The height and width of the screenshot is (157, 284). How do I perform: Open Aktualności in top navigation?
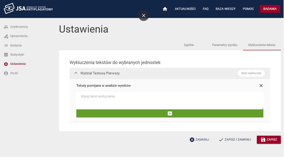coord(185,9)
